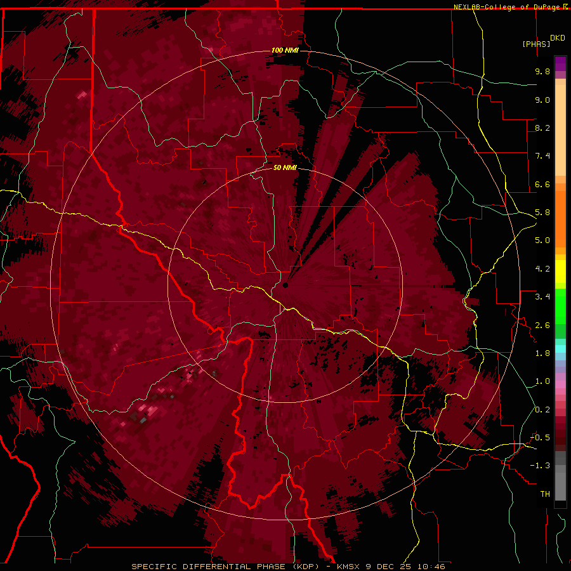Click the 1.8 value on color scale
The width and height of the screenshot is (571, 571).
pyautogui.click(x=542, y=353)
